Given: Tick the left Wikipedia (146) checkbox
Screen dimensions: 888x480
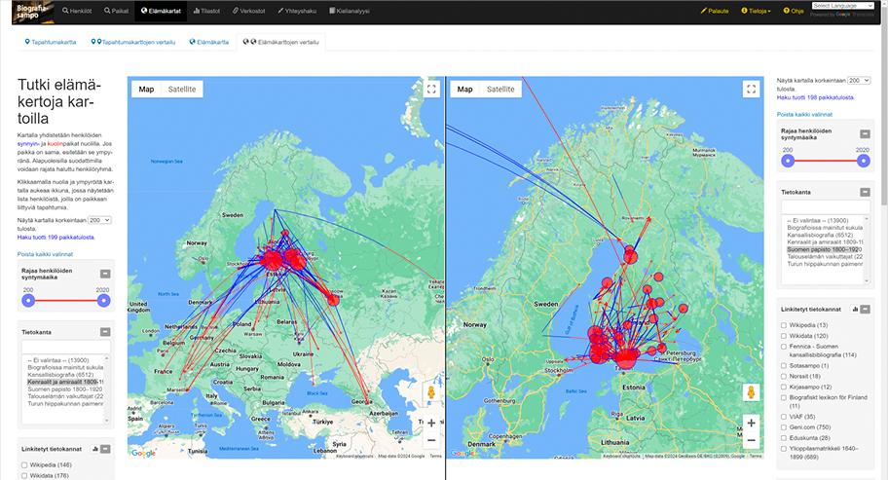Looking at the screenshot, I should [26, 466].
